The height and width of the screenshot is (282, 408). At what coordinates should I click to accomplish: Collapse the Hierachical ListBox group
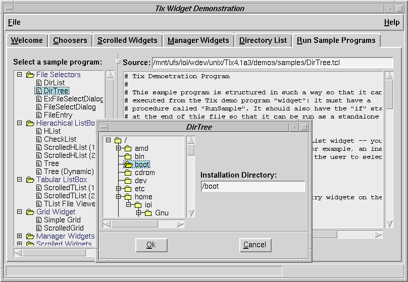coord(19,123)
